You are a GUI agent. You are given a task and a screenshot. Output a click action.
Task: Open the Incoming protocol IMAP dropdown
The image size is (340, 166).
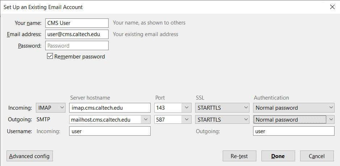tap(51, 108)
